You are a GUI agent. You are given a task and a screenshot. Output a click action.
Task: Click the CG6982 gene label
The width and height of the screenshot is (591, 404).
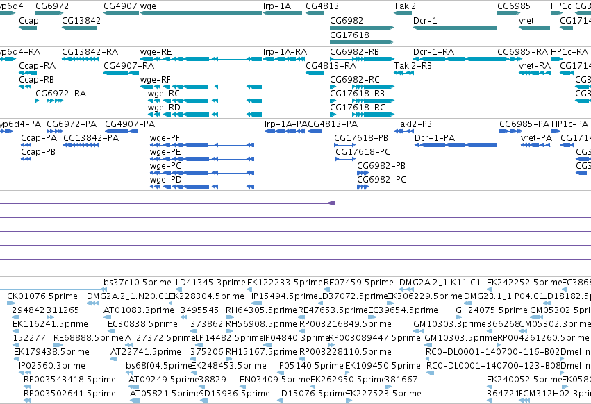[x=347, y=20]
